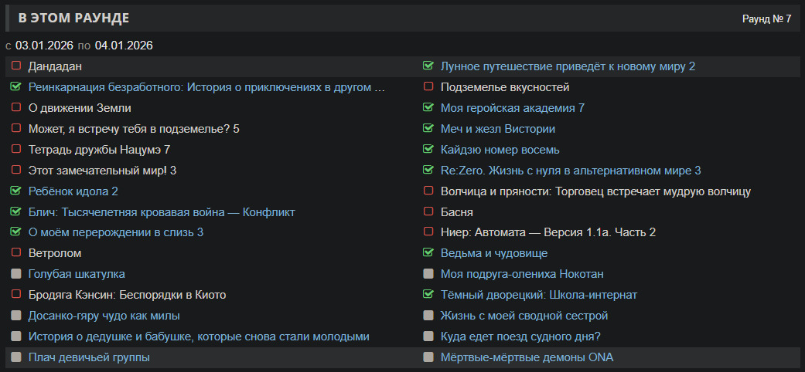
Task: Toggle the checkbox for Мёртвые-мёртвые демоны ONA
Action: (x=428, y=357)
